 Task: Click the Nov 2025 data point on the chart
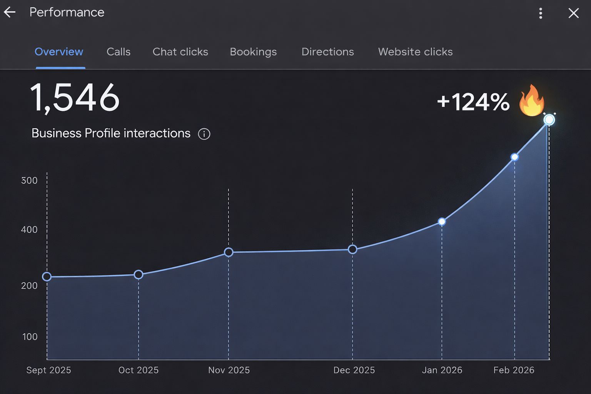click(229, 252)
